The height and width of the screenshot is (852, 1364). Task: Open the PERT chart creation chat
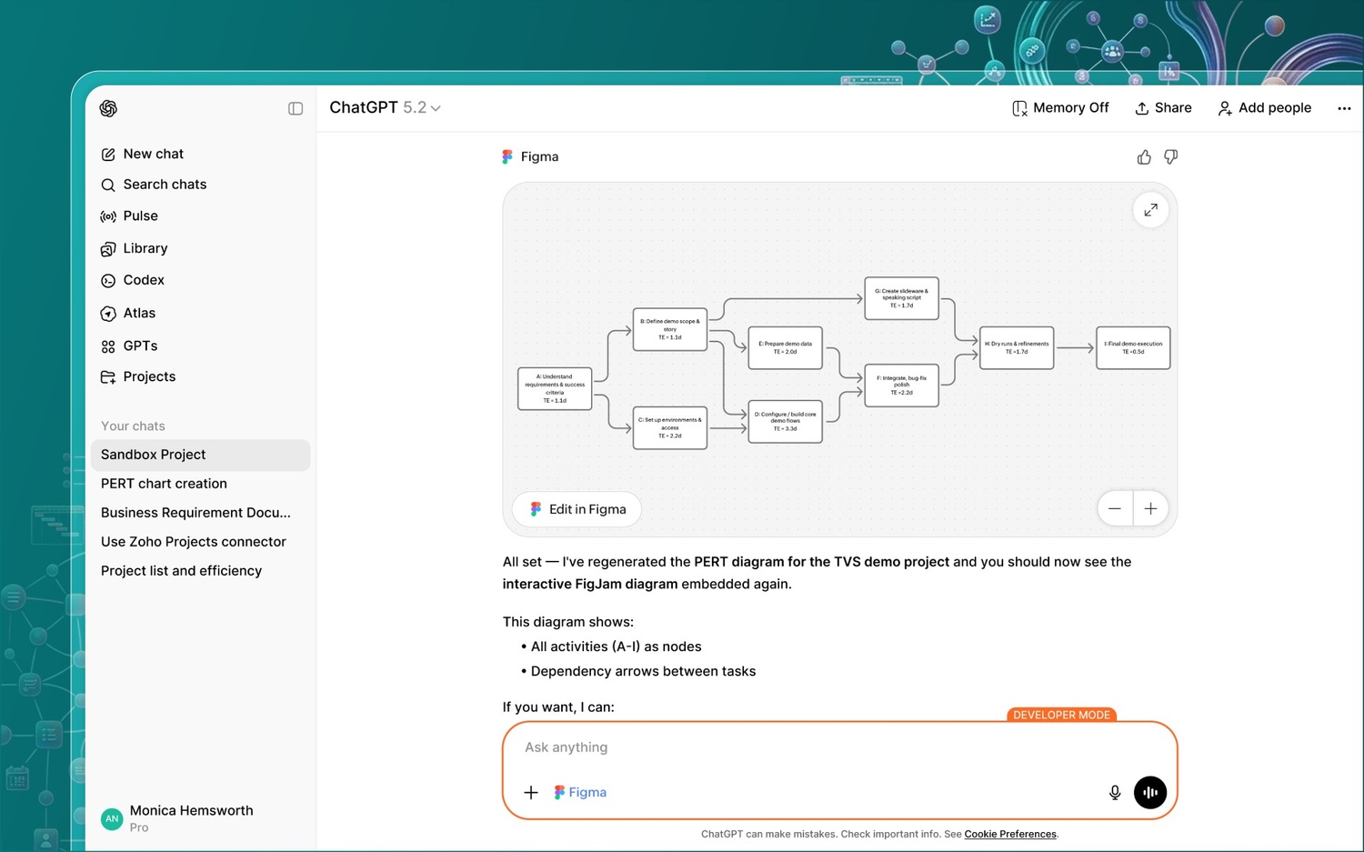pyautogui.click(x=164, y=484)
